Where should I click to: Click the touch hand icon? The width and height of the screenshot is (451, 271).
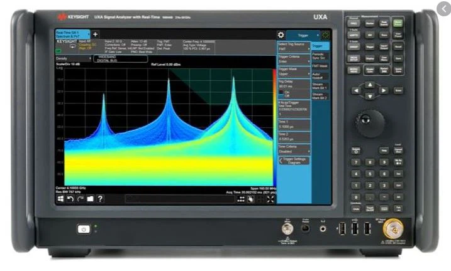click(250, 199)
